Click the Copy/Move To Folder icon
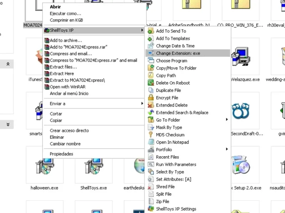Viewport: 285px width, 213px height. 151,68
